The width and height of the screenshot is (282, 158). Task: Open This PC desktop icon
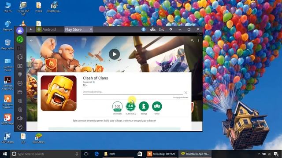pos(8,7)
